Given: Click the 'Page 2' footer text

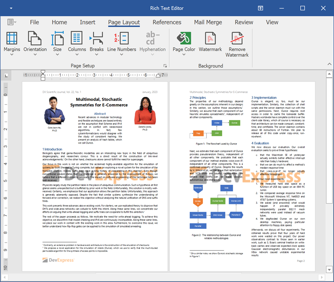Looking at the screenshot, I should [301, 261].
